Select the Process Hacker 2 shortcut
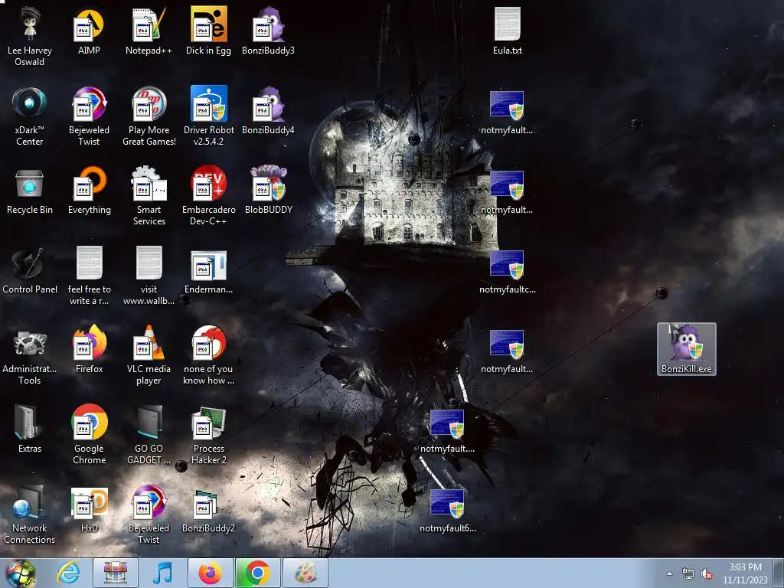Screen dimensions: 784x588 (x=208, y=435)
